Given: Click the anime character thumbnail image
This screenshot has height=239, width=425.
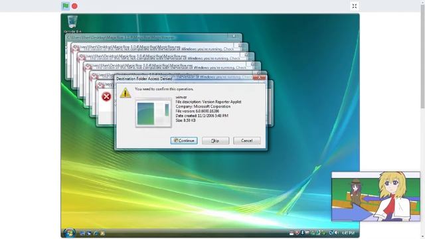Looking at the screenshot, I should click(x=376, y=197).
